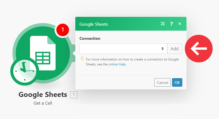Viewport: 219px width, 119px height.
Task: Open the Connection dropdown
Action: click(123, 49)
